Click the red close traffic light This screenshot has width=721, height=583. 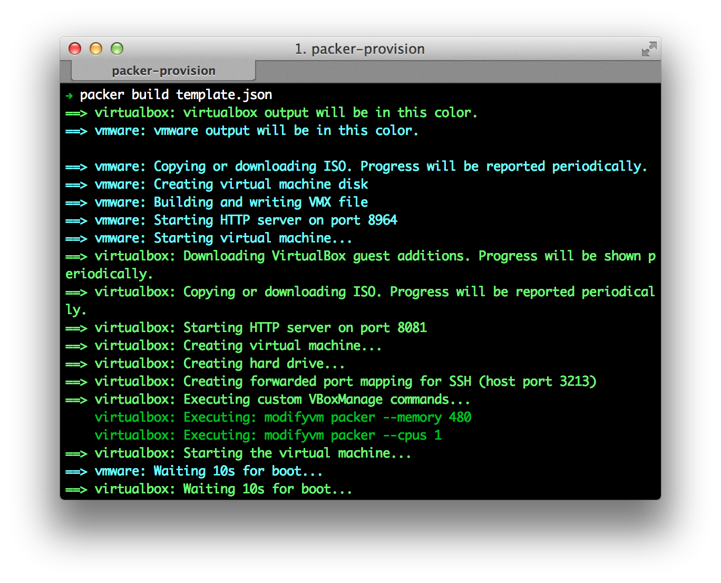pos(75,48)
